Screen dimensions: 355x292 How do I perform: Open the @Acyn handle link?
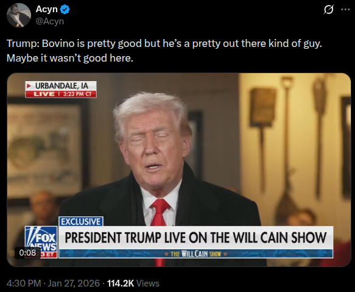click(x=50, y=21)
